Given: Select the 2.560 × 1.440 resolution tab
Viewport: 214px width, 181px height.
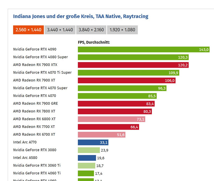Looking at the screenshot, I should point(28,30).
